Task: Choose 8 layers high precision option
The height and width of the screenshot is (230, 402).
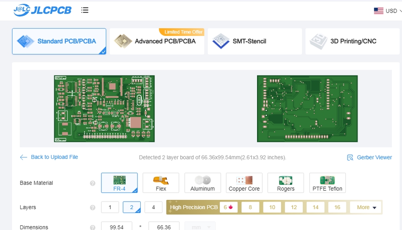Action: 250,207
